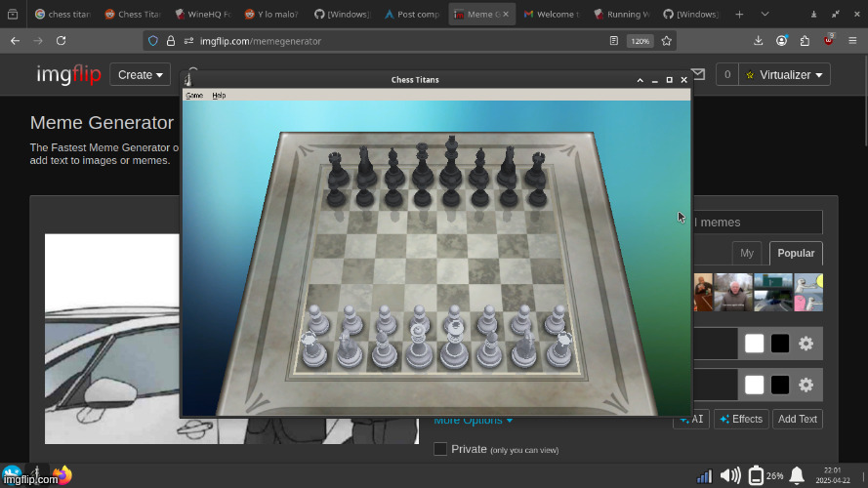Image resolution: width=868 pixels, height=488 pixels.
Task: Pick first text box black outline swatch
Action: click(780, 344)
